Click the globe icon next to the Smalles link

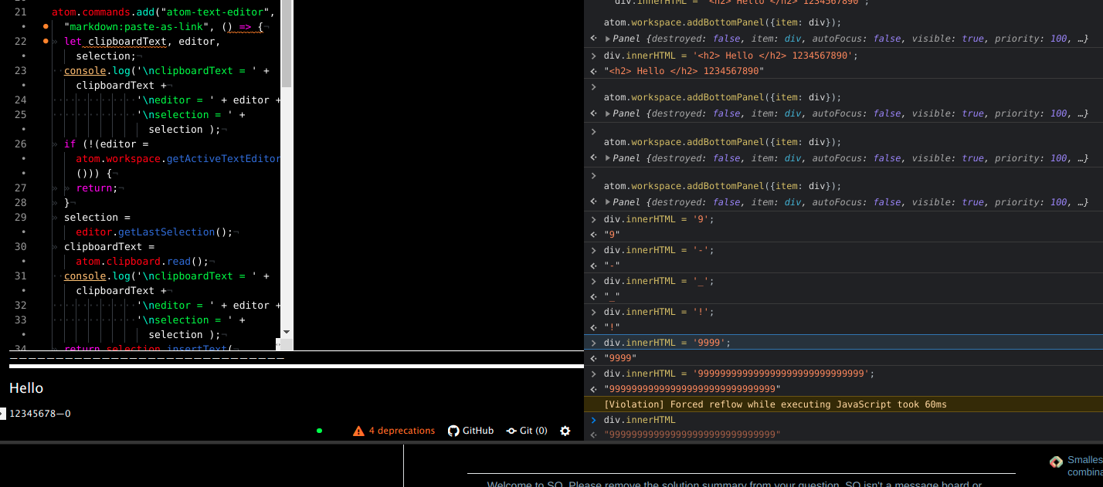(1056, 462)
